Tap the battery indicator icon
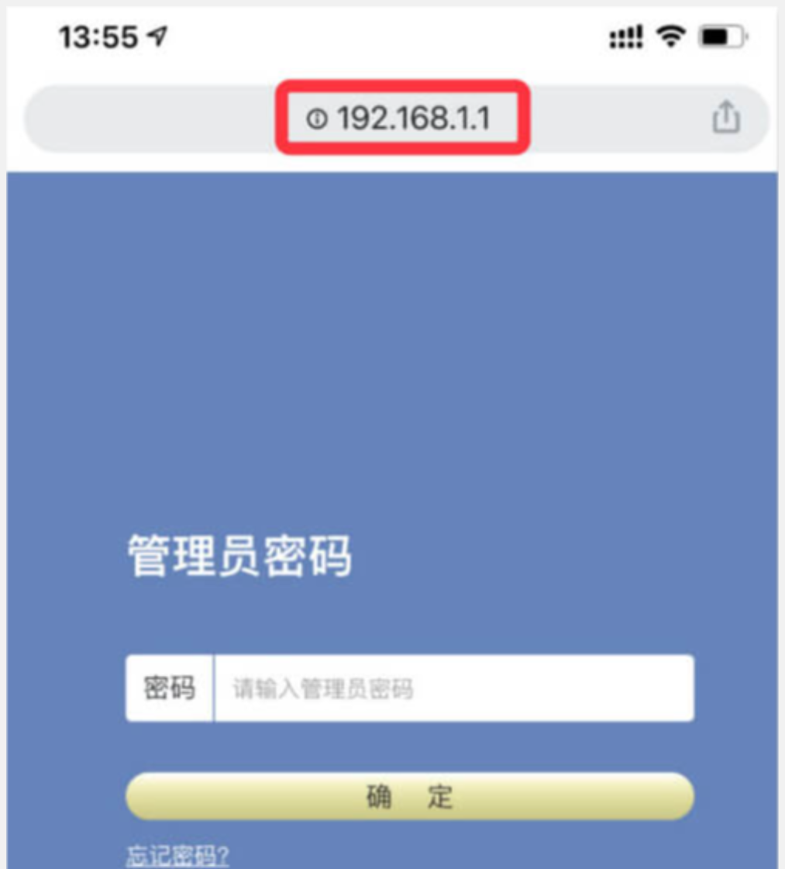 click(724, 37)
